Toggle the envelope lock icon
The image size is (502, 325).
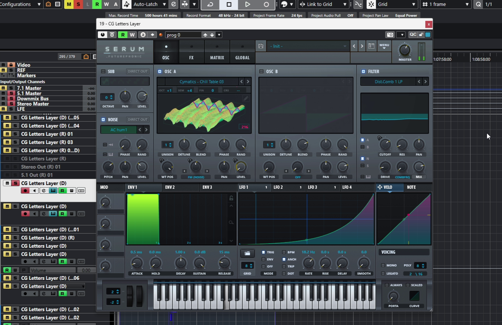point(231,198)
